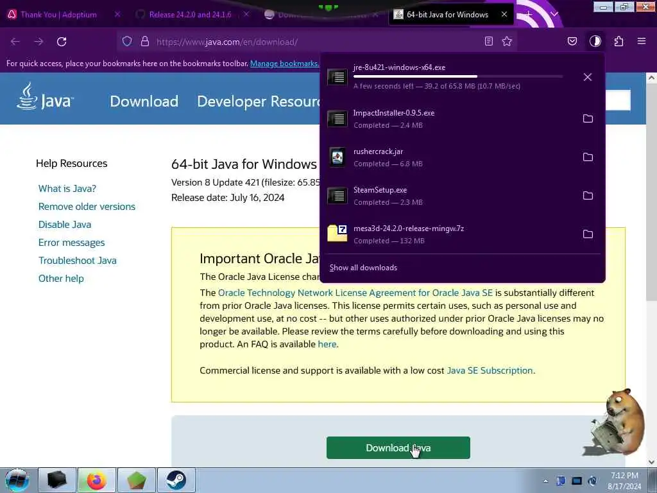Viewport: 657px width, 493px height.
Task: Open the Minecraft grass block taskbar icon
Action: [x=137, y=480]
